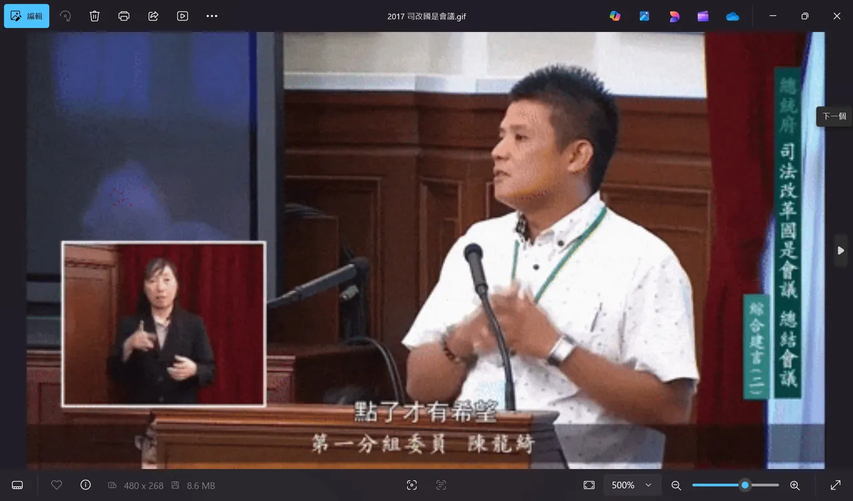Advance to the next image with the arrow
The width and height of the screenshot is (853, 501).
(x=840, y=250)
